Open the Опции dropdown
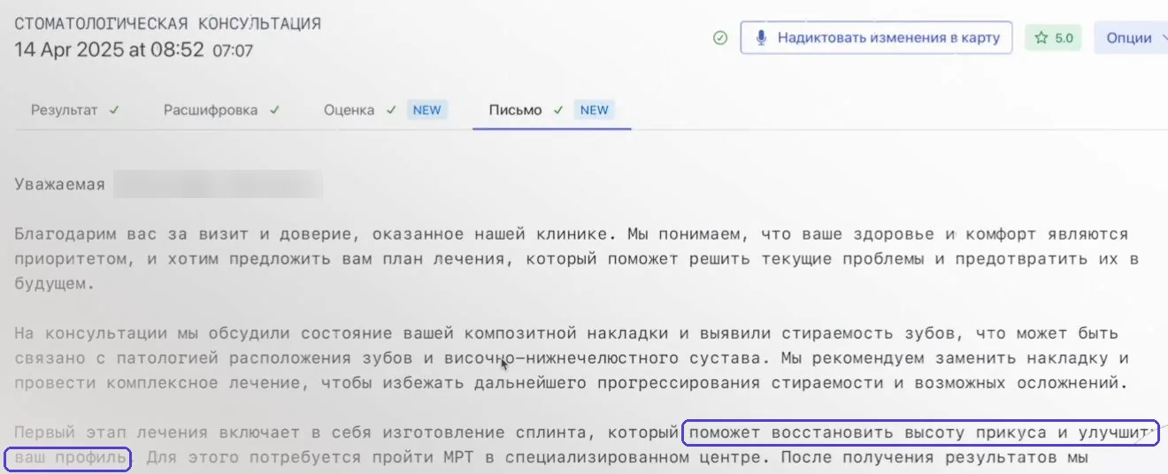Screen dimensions: 1168x474 [x=1132, y=38]
